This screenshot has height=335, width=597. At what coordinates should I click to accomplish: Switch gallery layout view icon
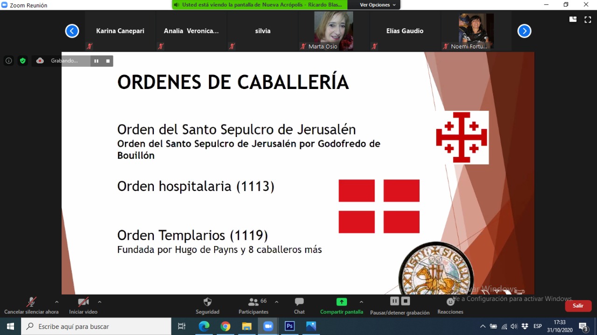click(573, 19)
